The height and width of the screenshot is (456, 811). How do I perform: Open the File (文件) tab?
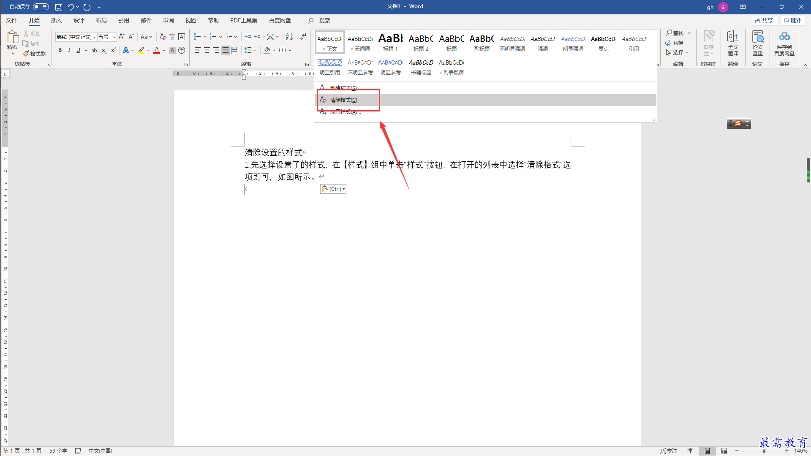[11, 20]
